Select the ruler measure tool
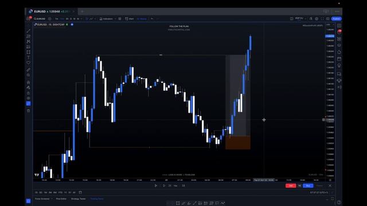 (28, 70)
